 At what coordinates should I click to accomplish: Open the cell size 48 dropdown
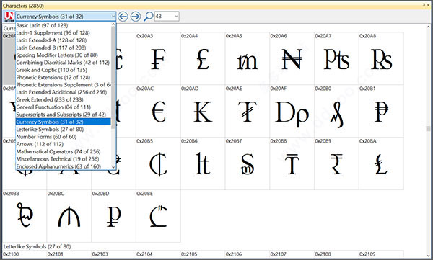tap(176, 17)
